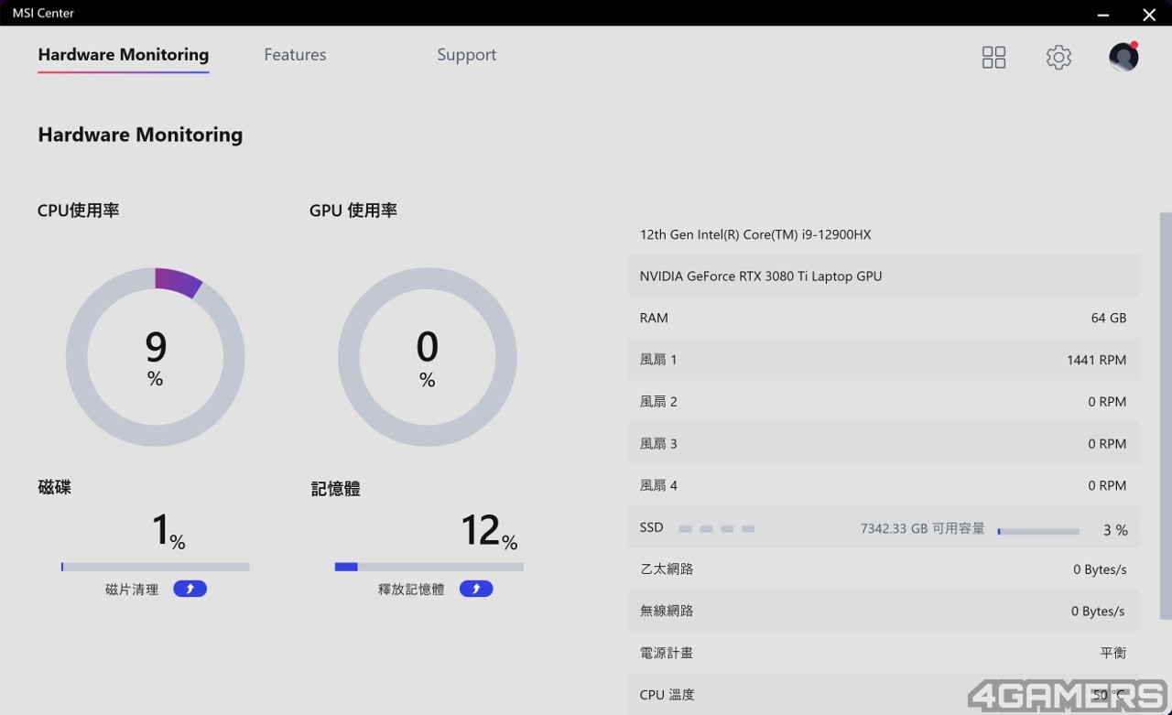Select the 無線網路 row
The image size is (1172, 715).
884,611
